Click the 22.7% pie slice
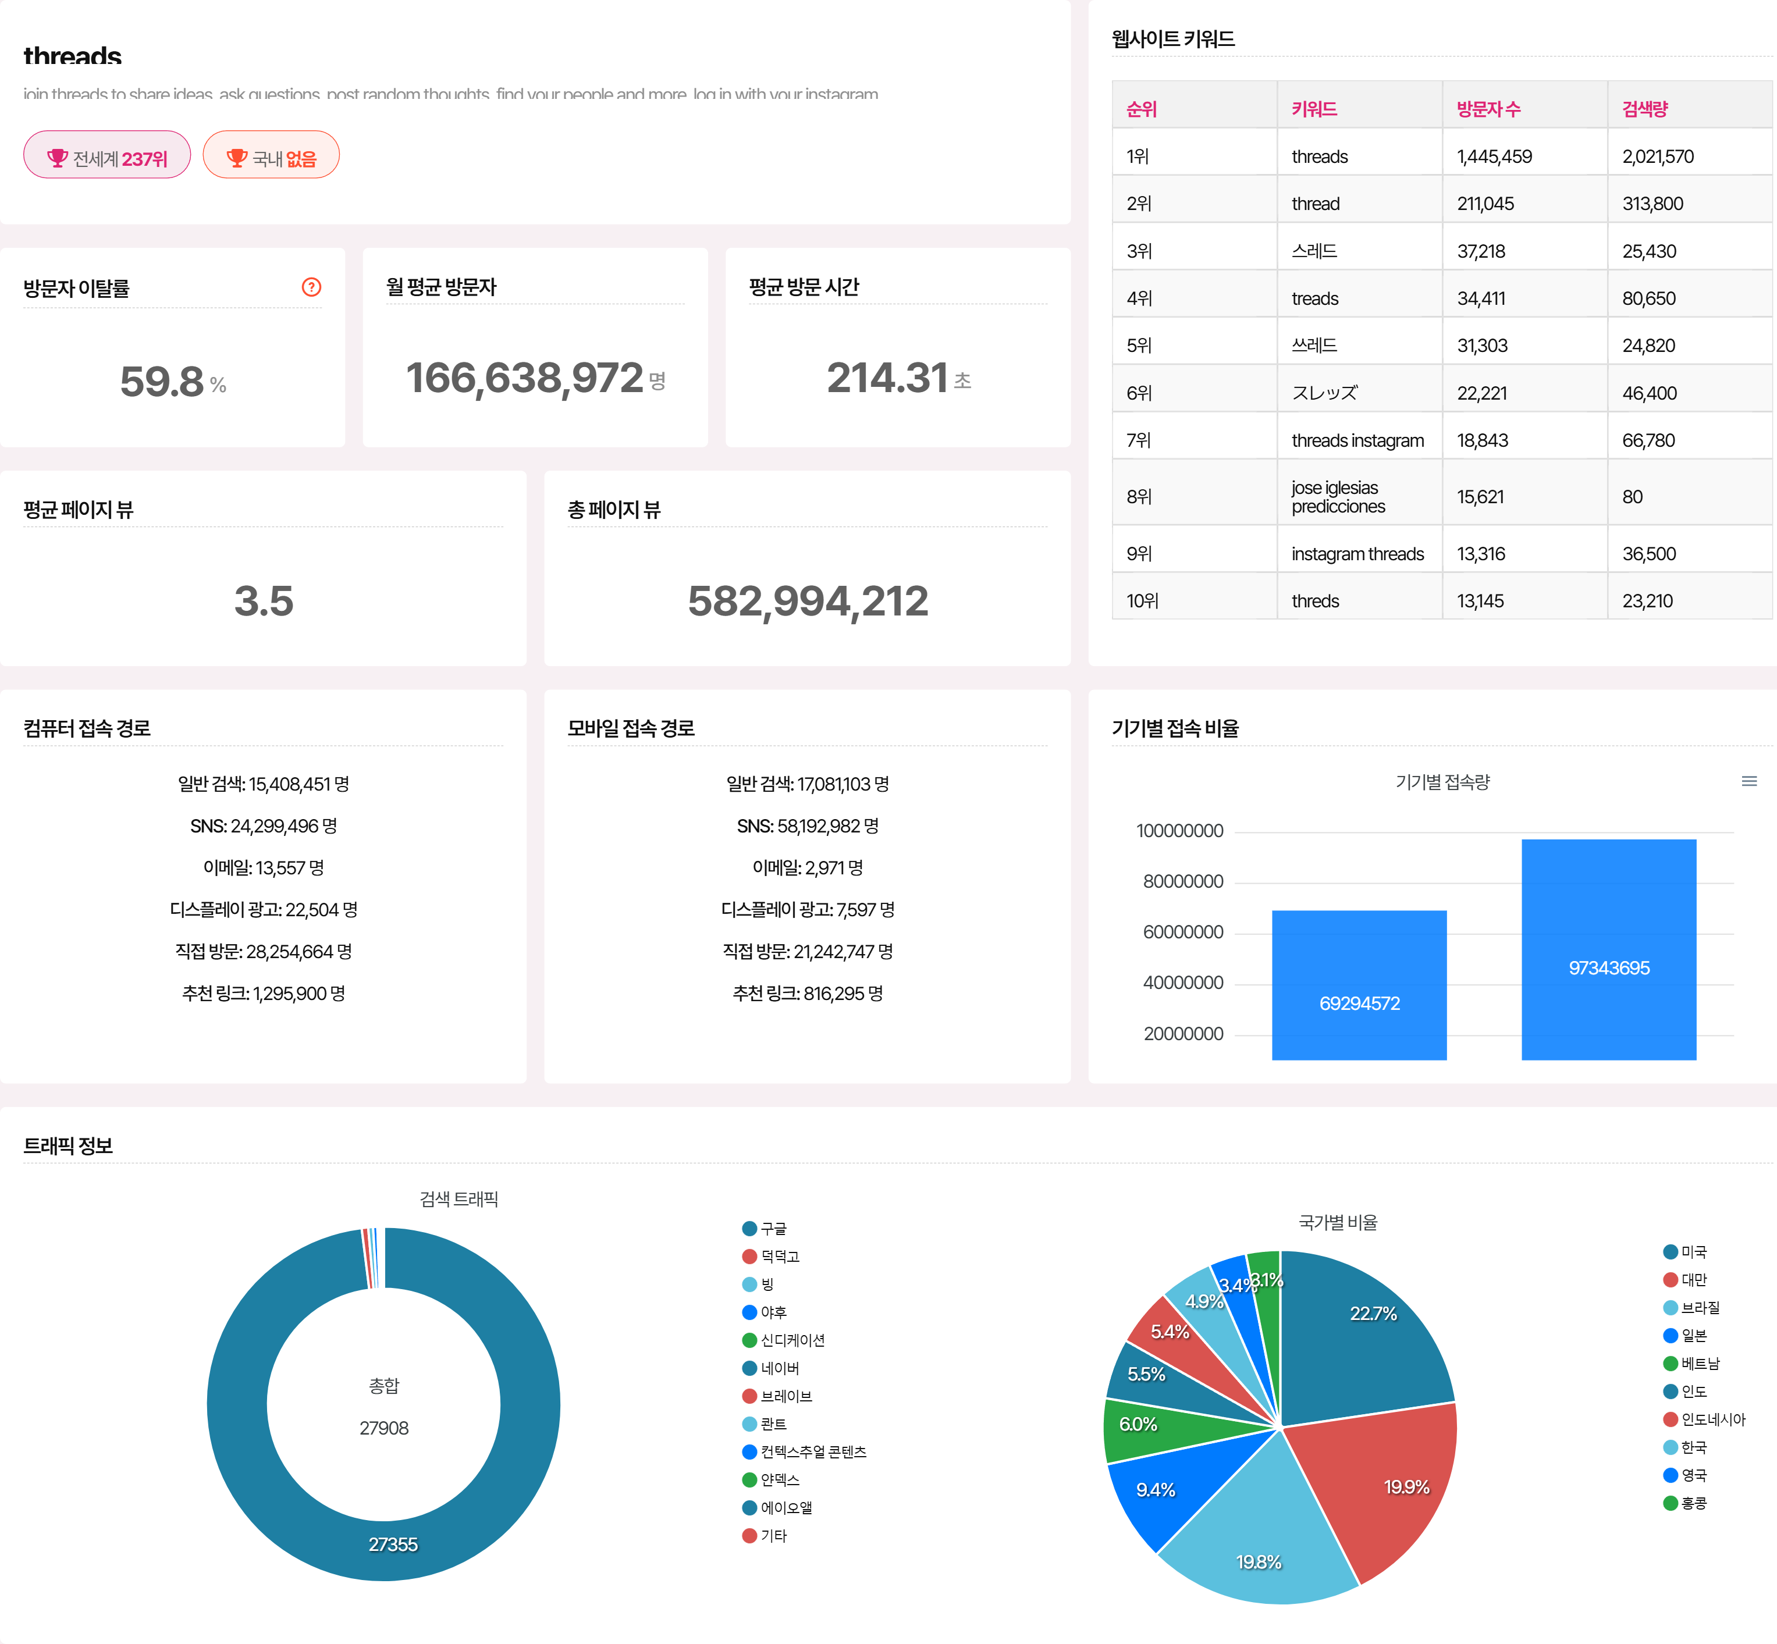Screen dimensions: 1777x1644 tap(1362, 1335)
